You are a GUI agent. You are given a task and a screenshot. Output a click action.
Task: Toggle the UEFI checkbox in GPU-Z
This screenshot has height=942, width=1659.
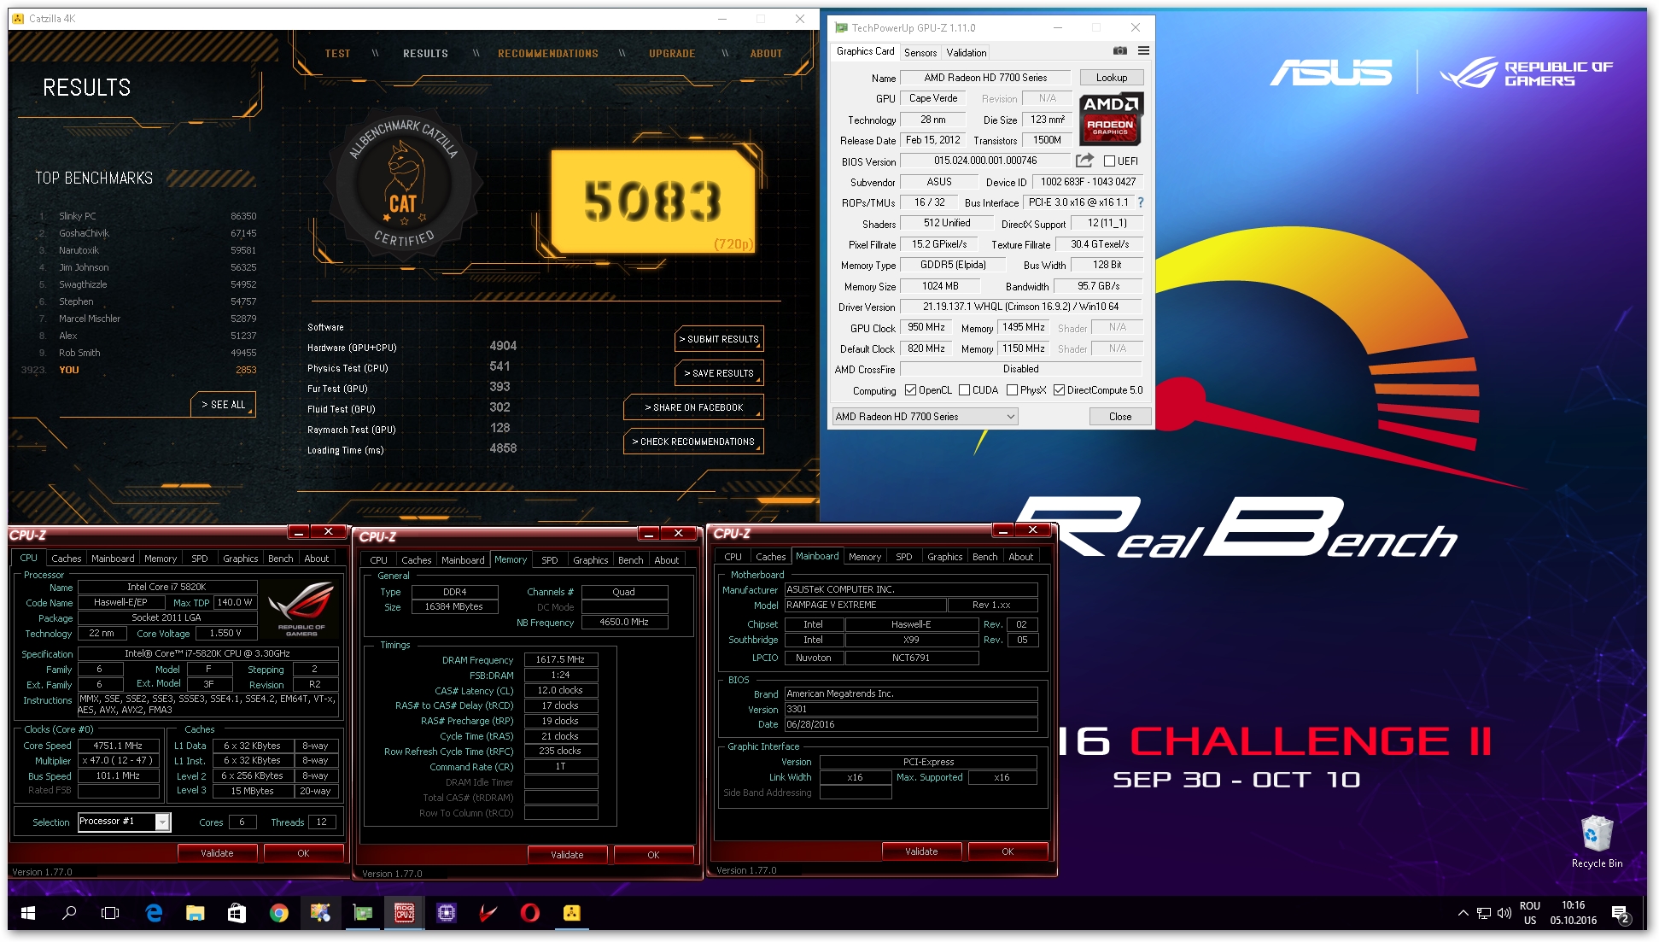[x=1109, y=161]
